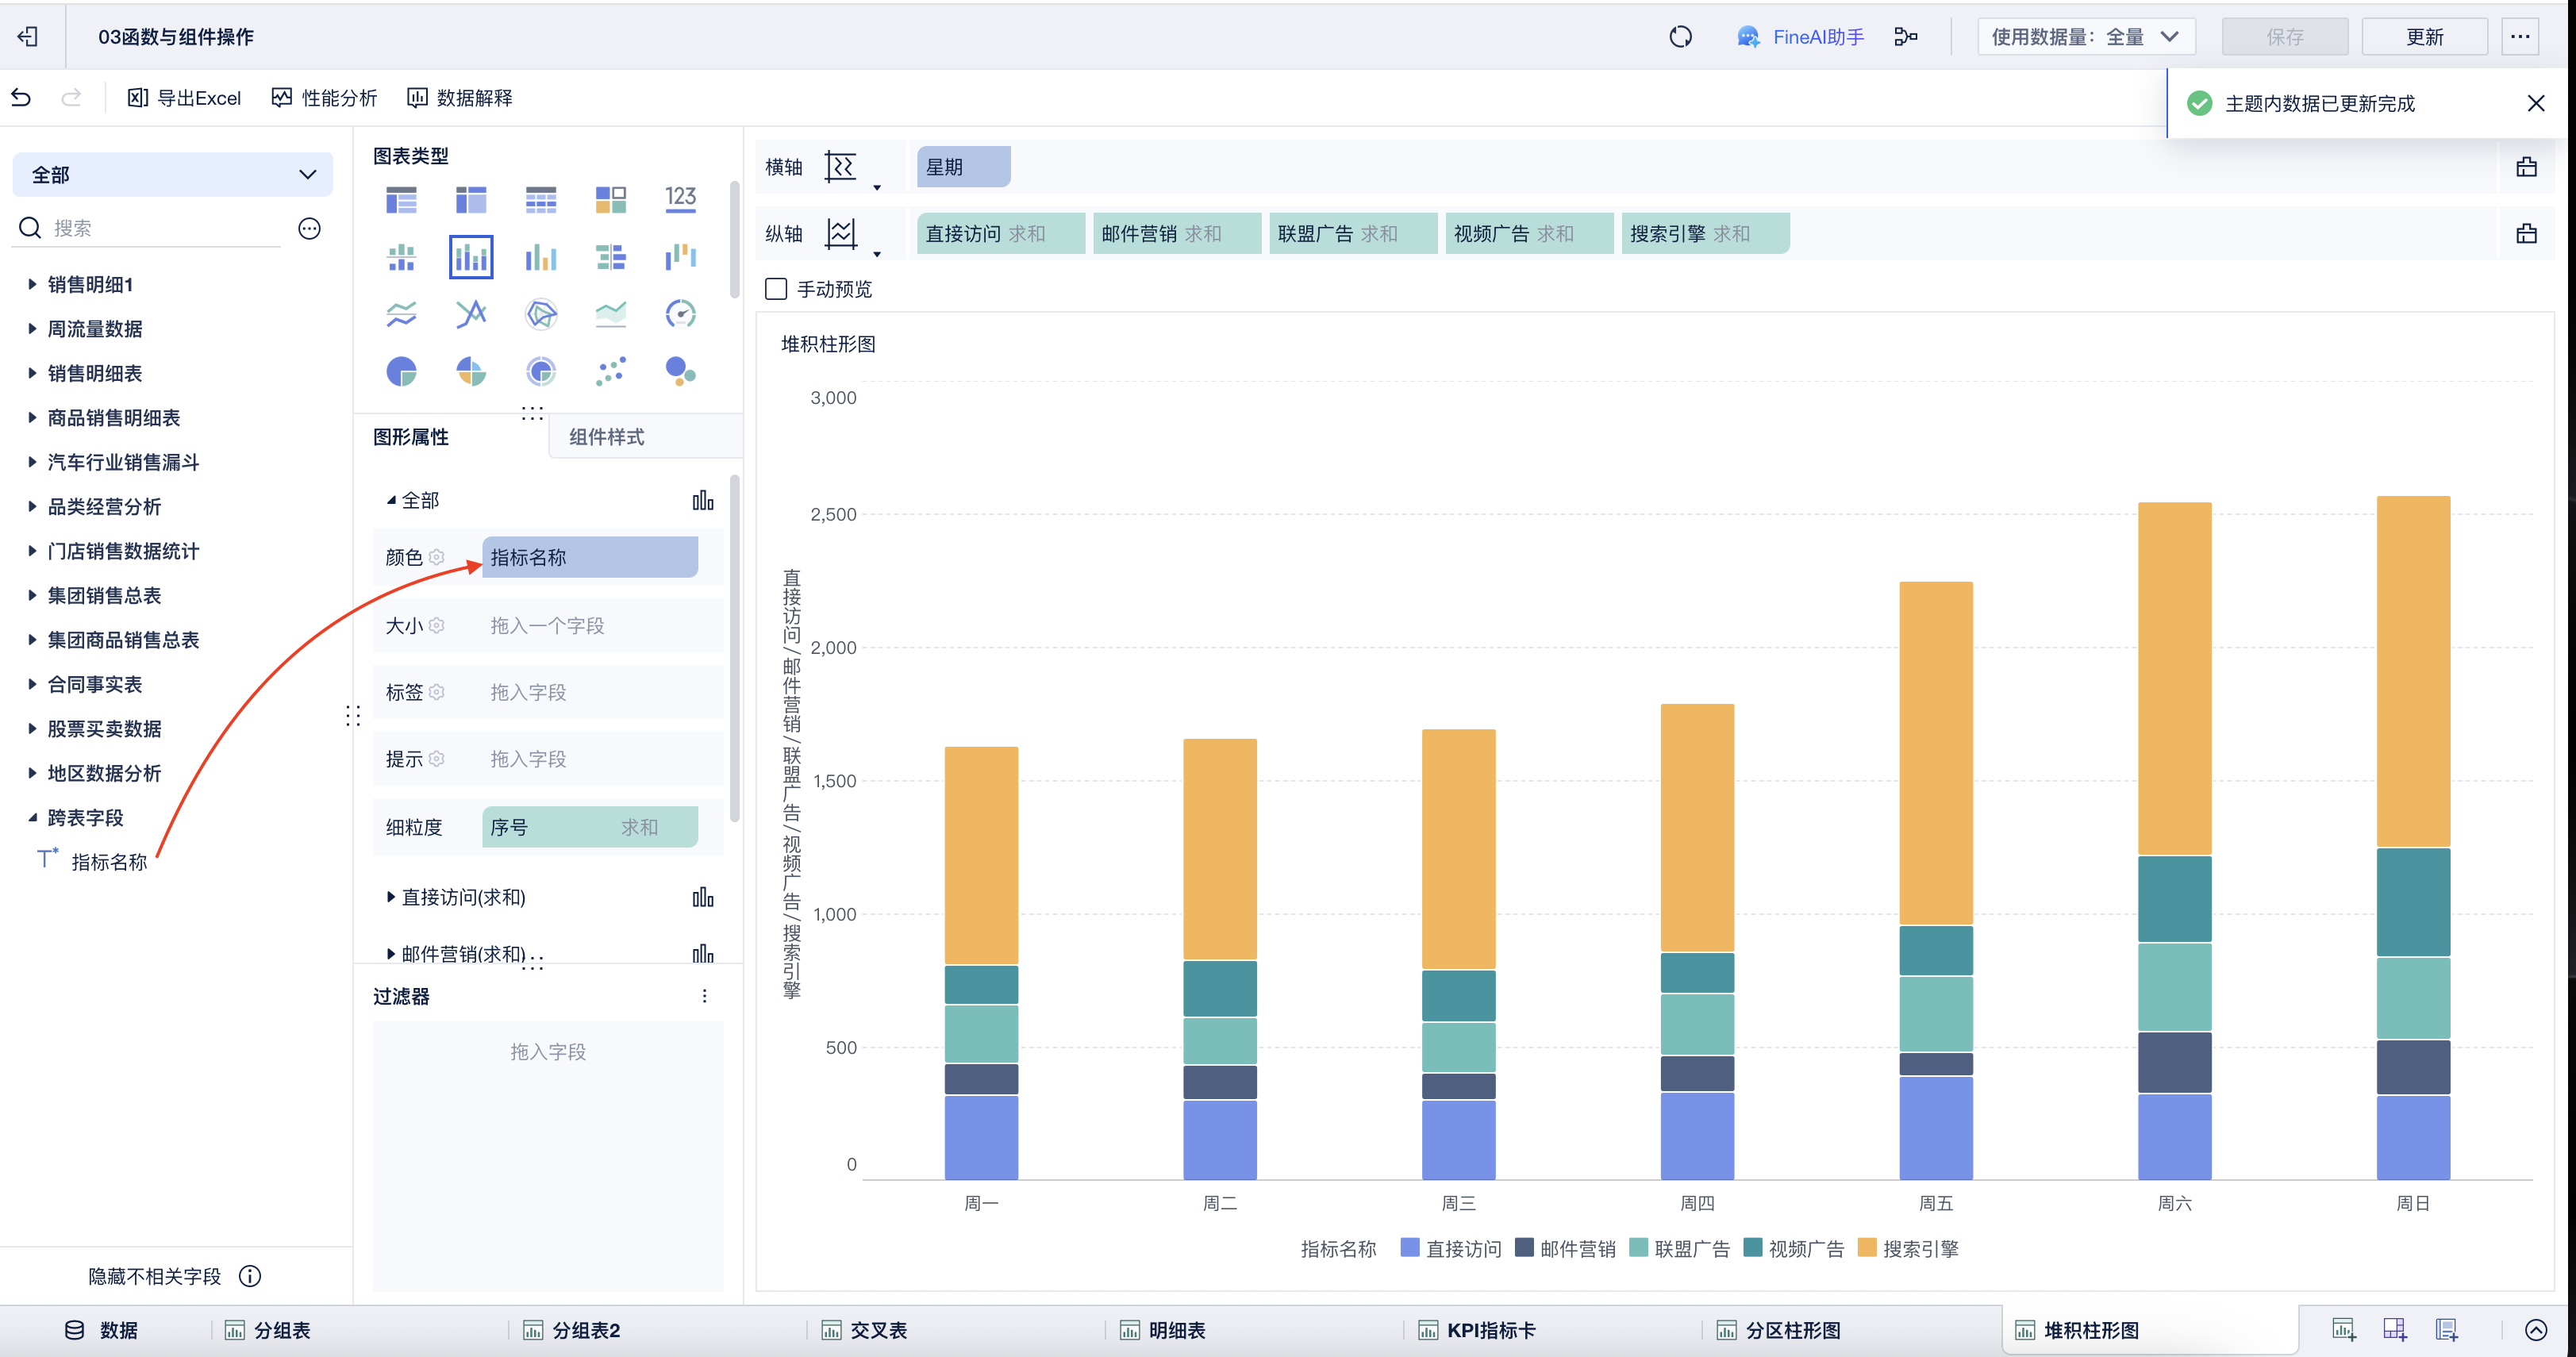Click the back exit icon at top left

[28, 37]
